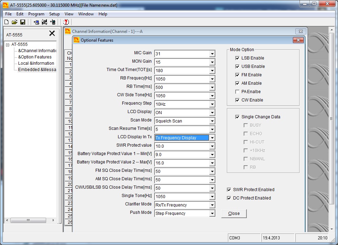338x245 pixels.
Task: Open the Frequency Step dropdown
Action: click(x=212, y=104)
